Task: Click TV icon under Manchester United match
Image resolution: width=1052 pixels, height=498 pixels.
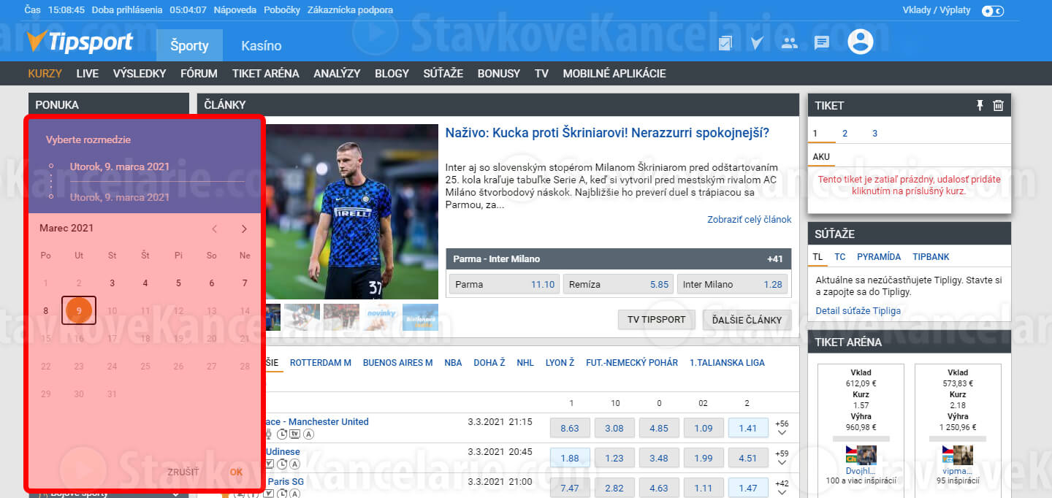Action: tap(295, 434)
